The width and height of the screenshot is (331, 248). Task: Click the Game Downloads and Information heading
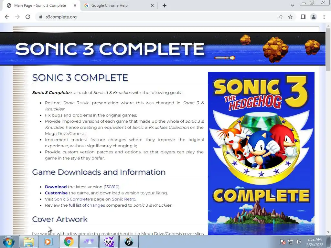(99, 172)
